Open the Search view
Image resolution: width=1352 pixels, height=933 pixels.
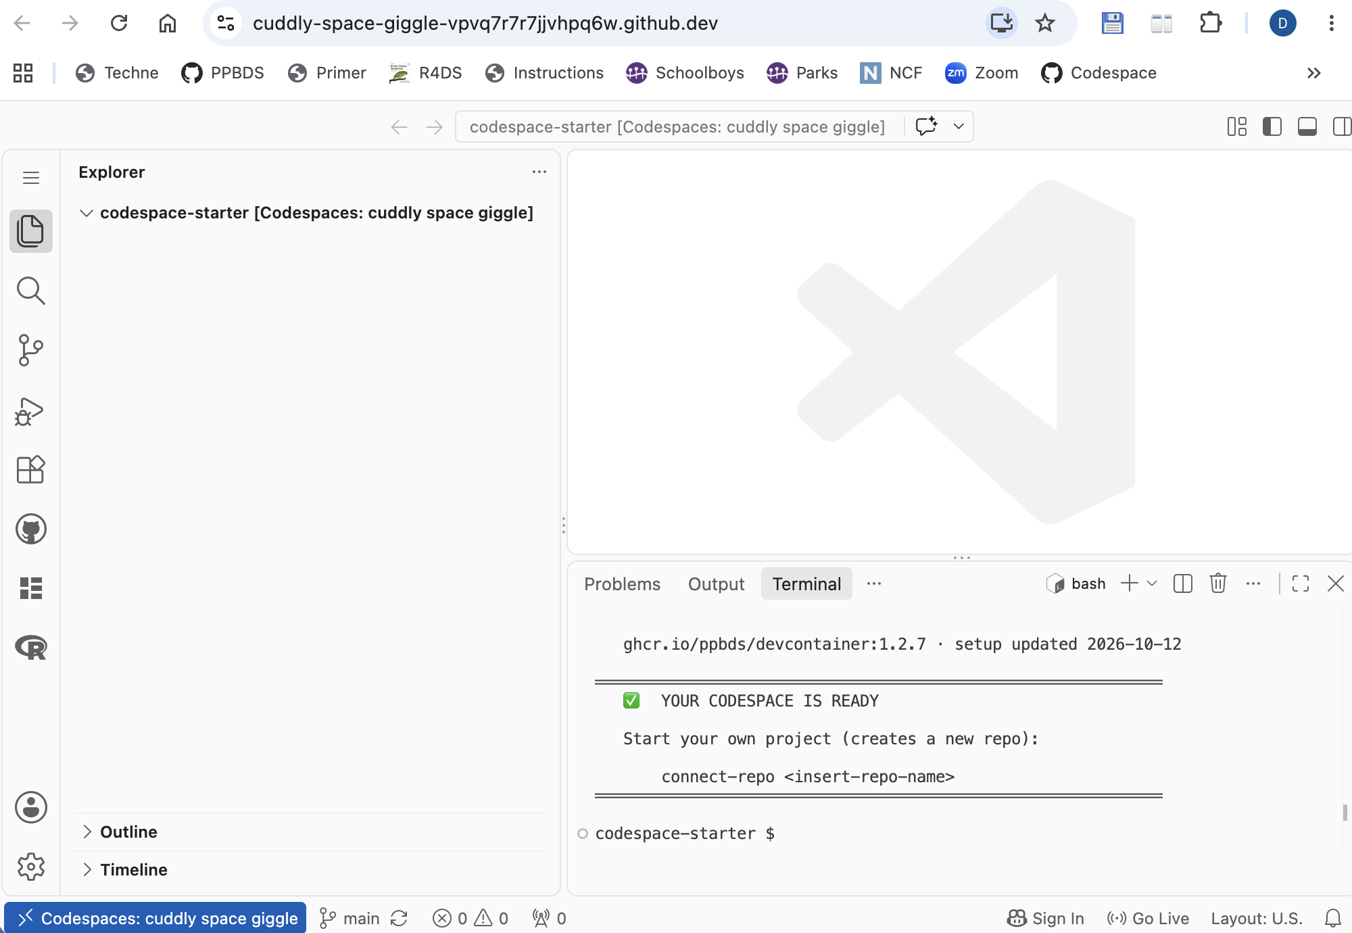tap(31, 291)
